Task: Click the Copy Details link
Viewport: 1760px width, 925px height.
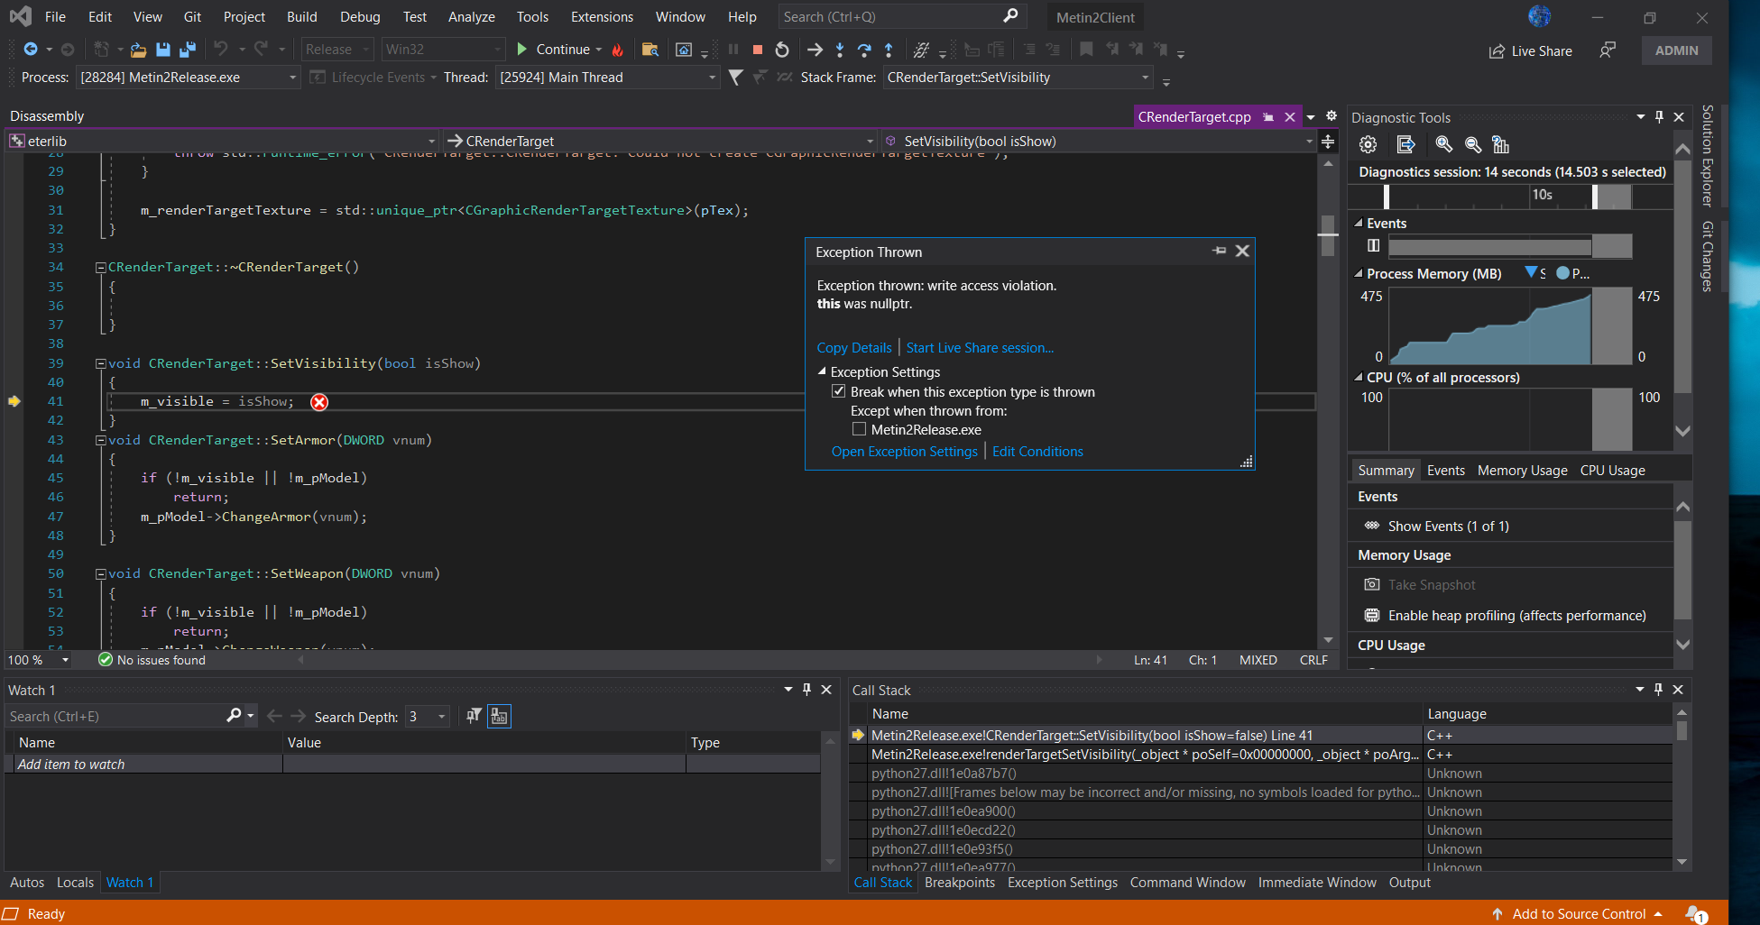Action: coord(853,348)
